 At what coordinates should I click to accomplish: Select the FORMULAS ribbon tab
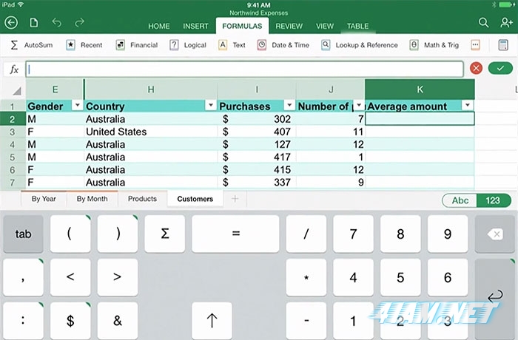coord(242,26)
